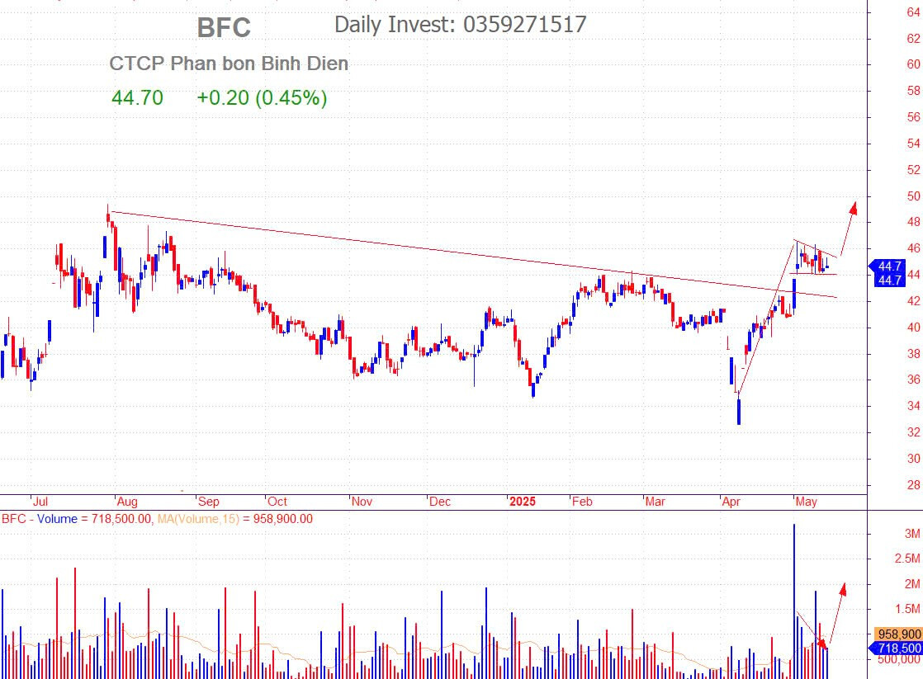Select the 'MA(Volume,15) = 958,900.00' indicator label
This screenshot has height=679, width=923.
coord(234,519)
